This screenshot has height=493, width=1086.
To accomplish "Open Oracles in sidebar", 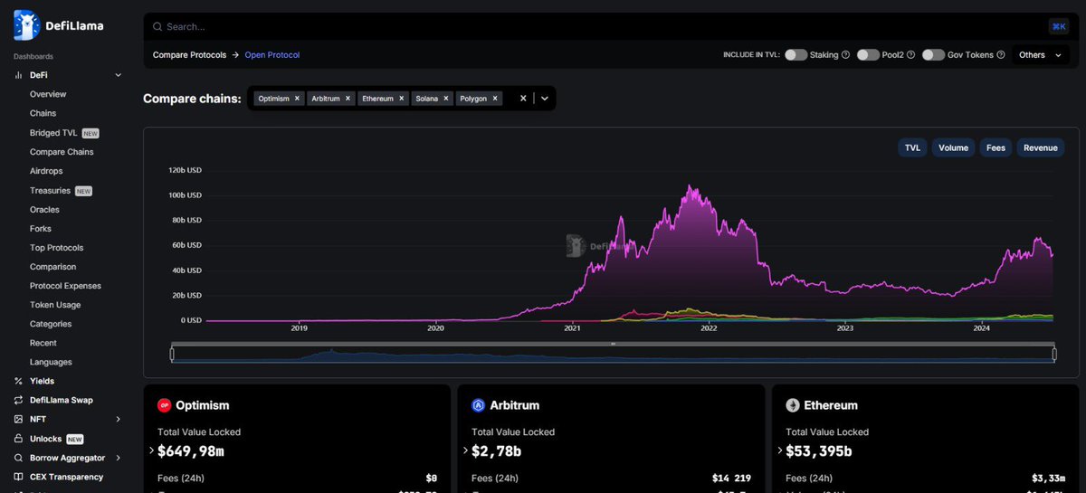I will pyautogui.click(x=44, y=210).
